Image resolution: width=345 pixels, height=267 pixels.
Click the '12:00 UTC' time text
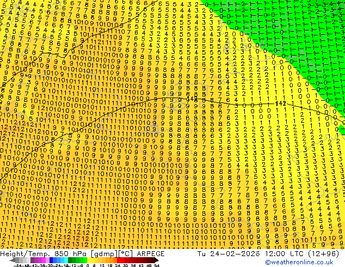click(x=285, y=254)
